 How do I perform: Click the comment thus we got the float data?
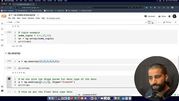click(45, 92)
